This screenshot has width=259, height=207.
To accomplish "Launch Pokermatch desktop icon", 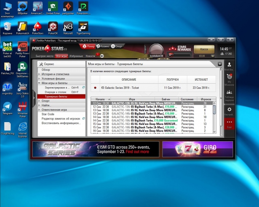I will pos(22,28).
